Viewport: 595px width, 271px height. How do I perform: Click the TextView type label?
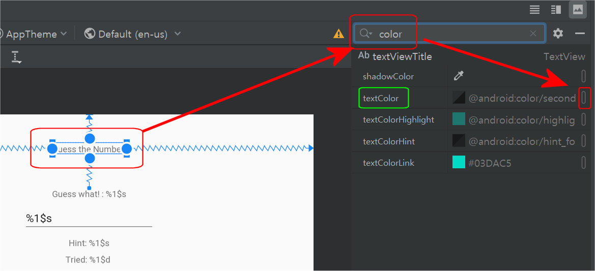click(564, 56)
